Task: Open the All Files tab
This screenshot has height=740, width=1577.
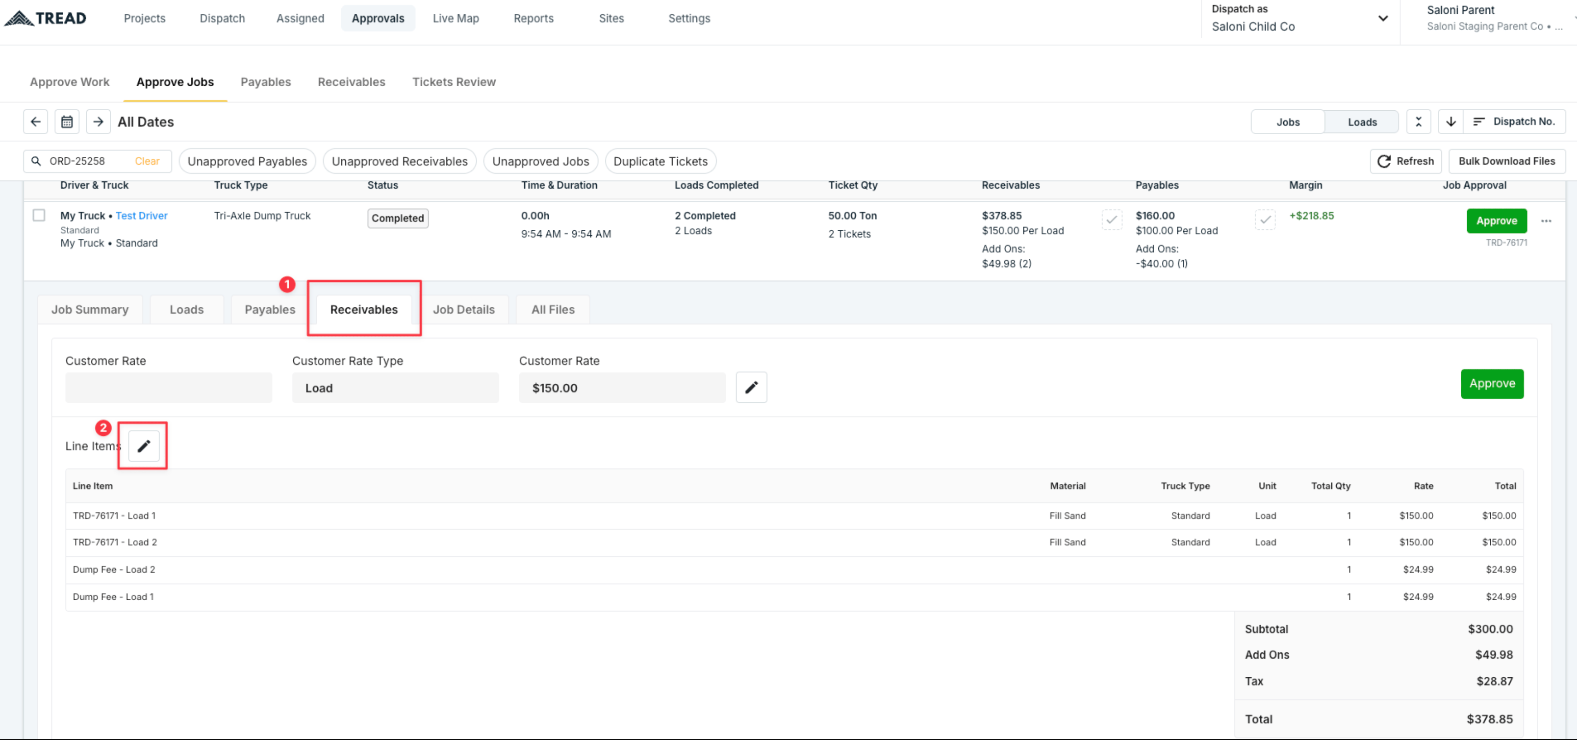Action: click(553, 310)
